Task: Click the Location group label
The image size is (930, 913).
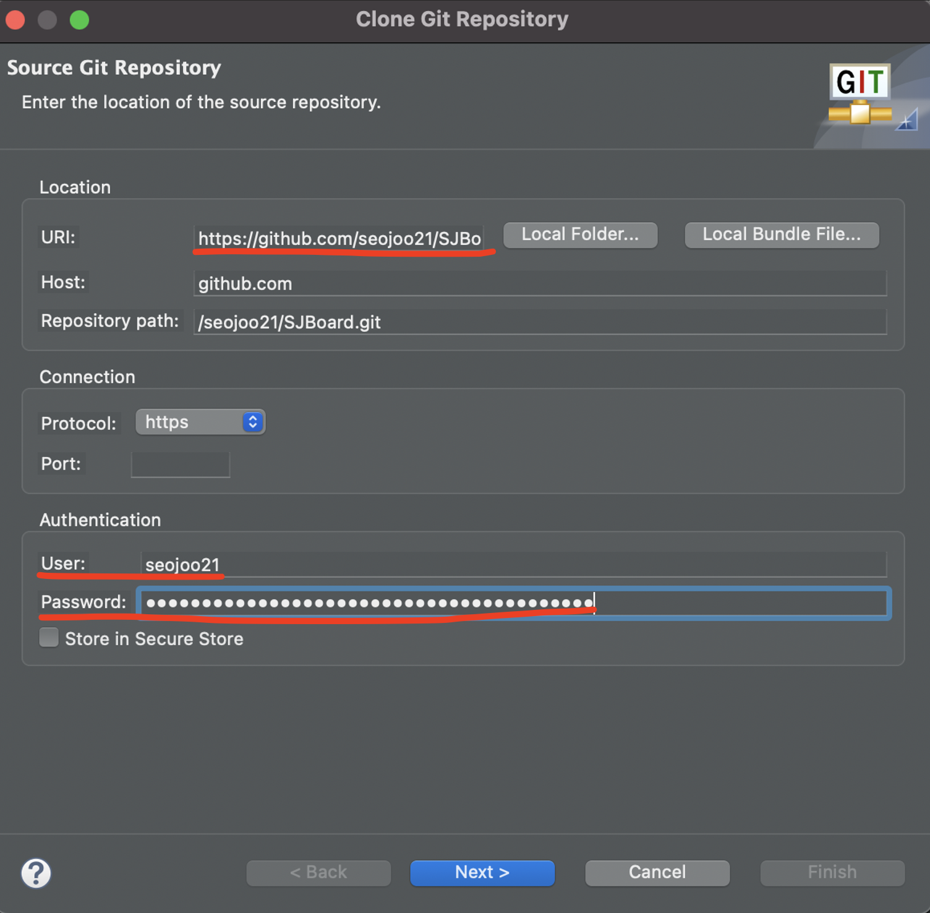Action: pyautogui.click(x=75, y=187)
